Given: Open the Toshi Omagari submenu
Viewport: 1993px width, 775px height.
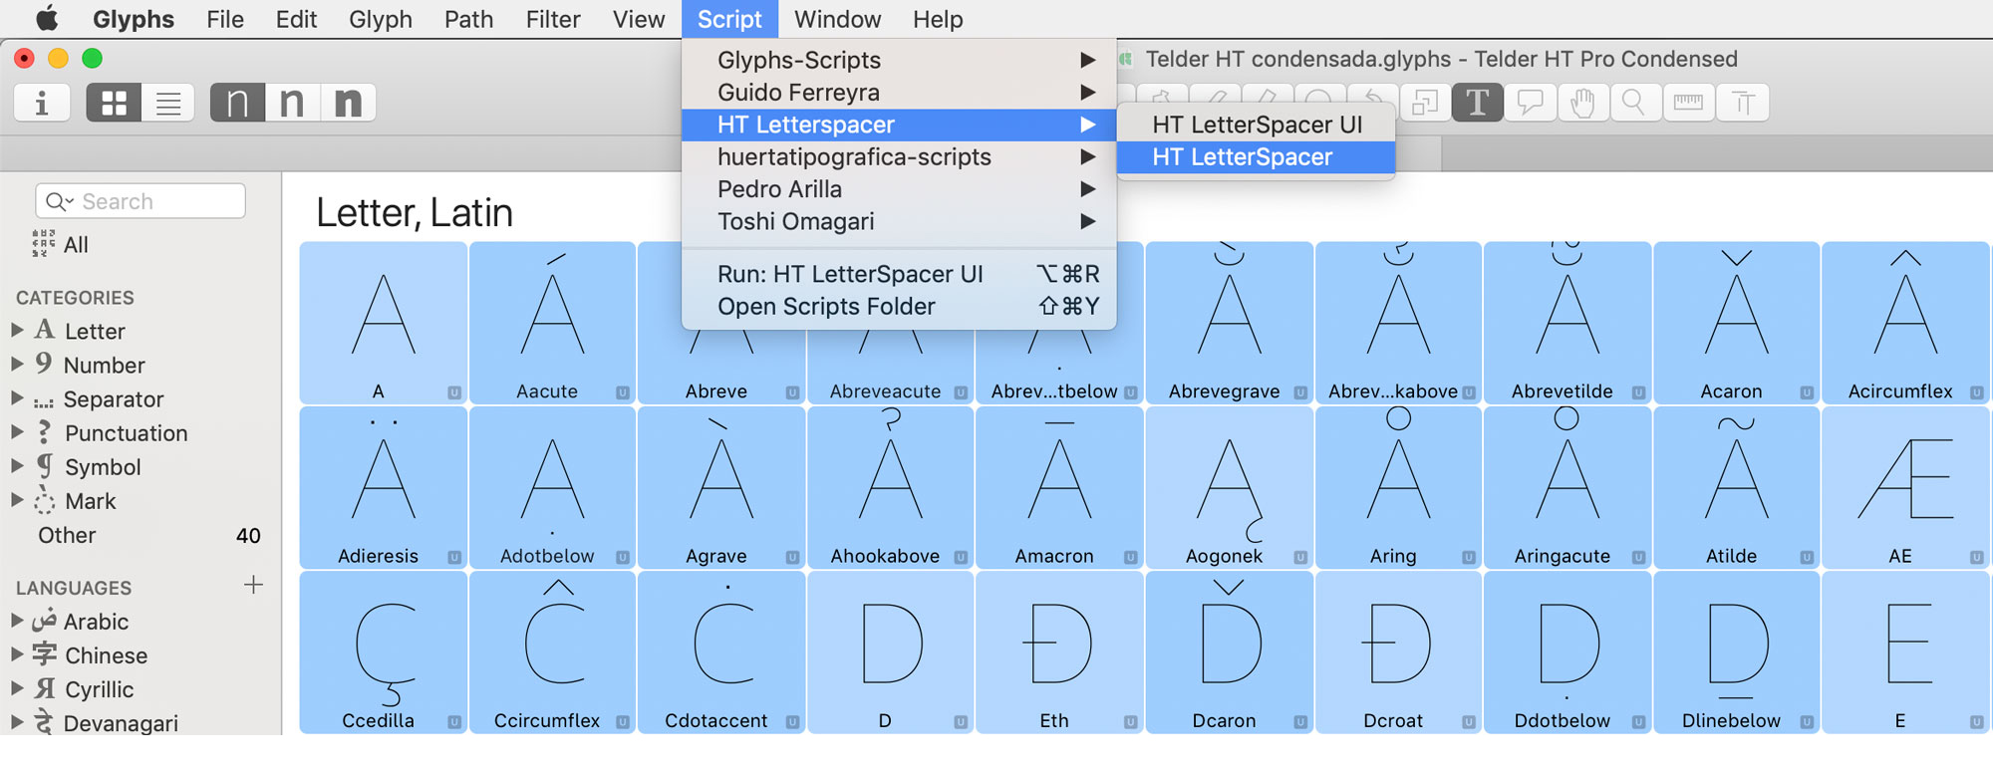Looking at the screenshot, I should click(x=899, y=221).
